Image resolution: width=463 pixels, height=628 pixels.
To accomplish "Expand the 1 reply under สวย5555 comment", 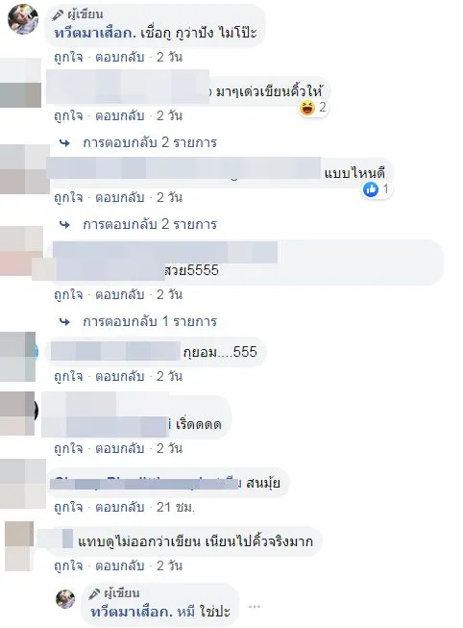I will (150, 321).
